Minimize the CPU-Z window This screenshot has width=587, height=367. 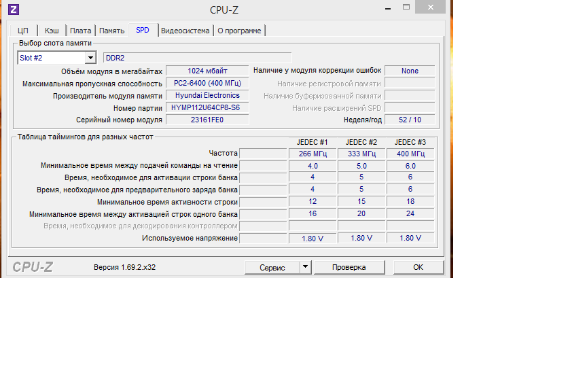coord(388,7)
